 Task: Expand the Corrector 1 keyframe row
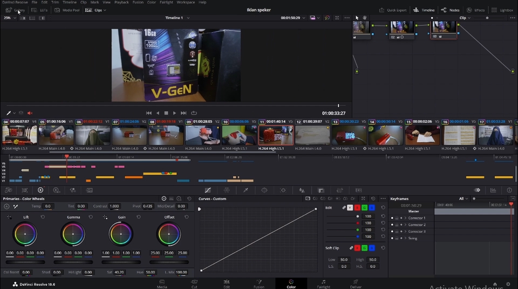405,218
